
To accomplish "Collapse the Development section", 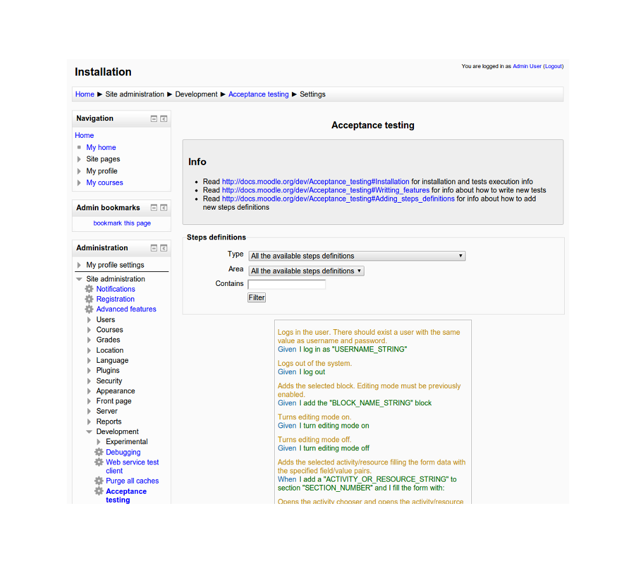I will pyautogui.click(x=89, y=431).
